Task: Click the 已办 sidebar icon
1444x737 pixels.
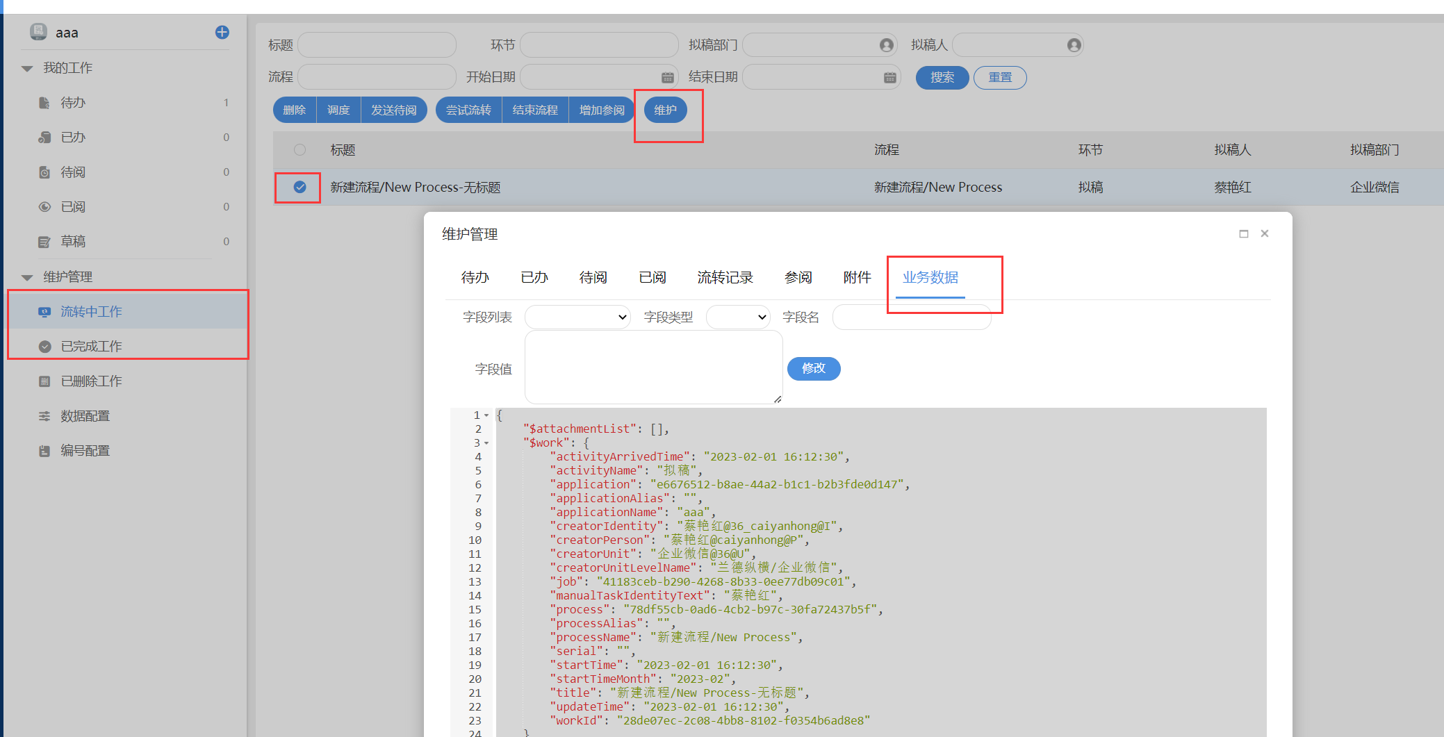Action: click(x=44, y=138)
